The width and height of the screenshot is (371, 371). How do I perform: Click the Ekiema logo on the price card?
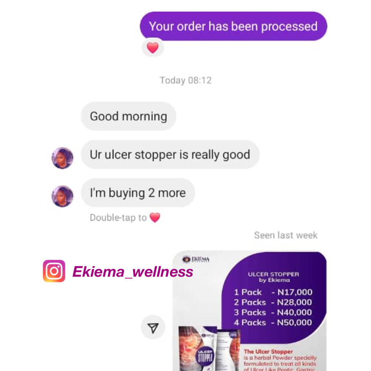[x=196, y=259]
